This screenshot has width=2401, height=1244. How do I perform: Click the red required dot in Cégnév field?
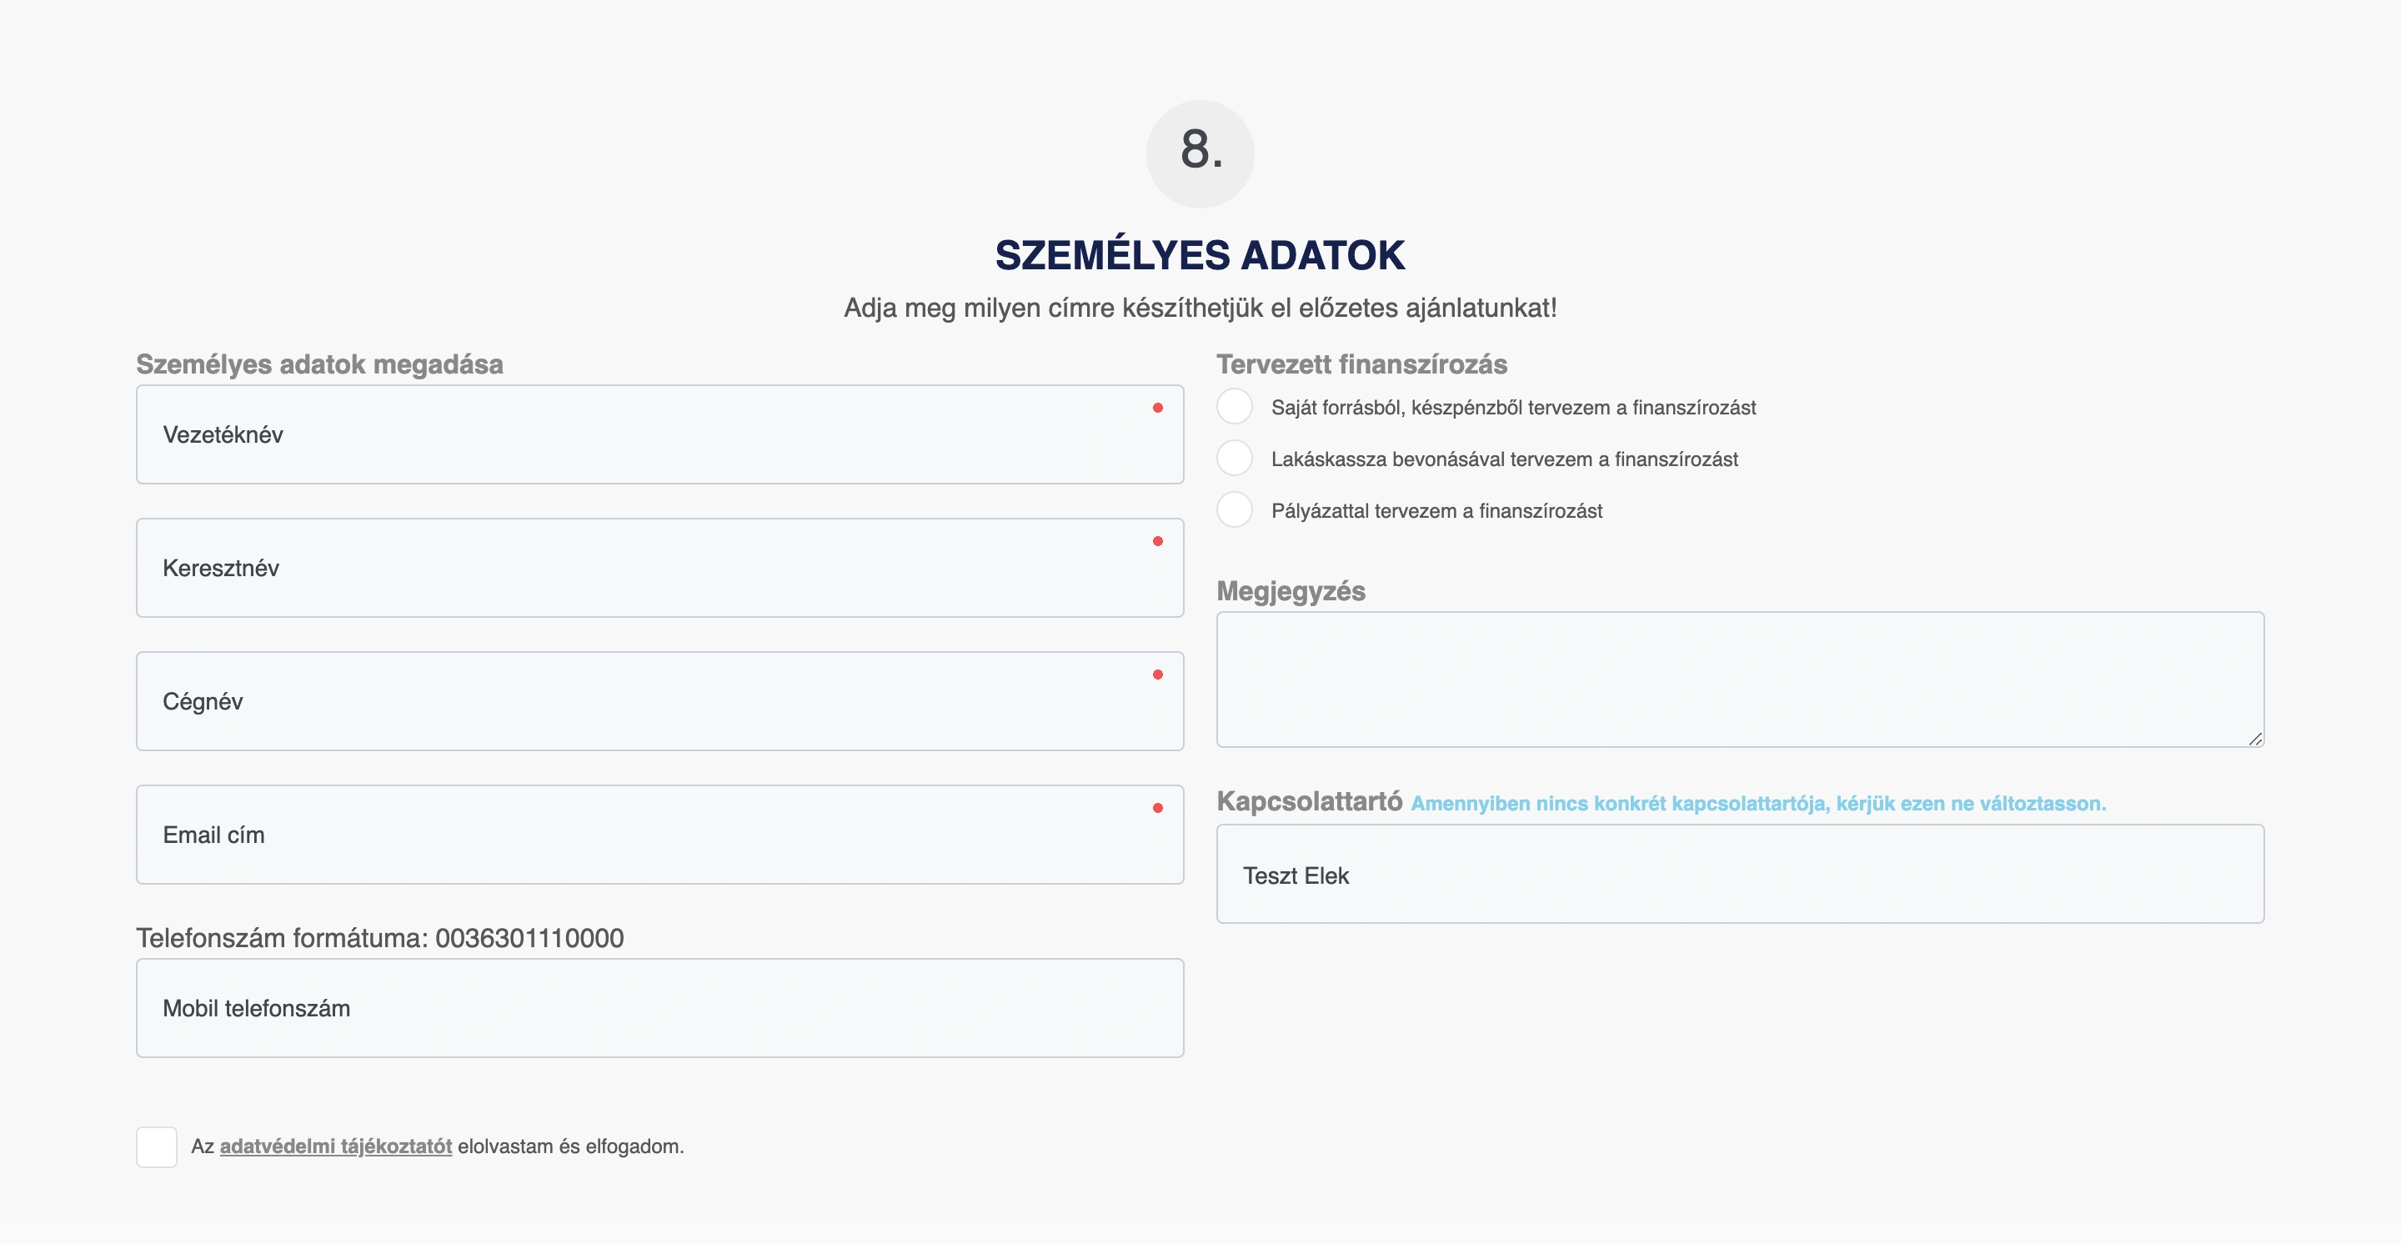pos(1158,675)
